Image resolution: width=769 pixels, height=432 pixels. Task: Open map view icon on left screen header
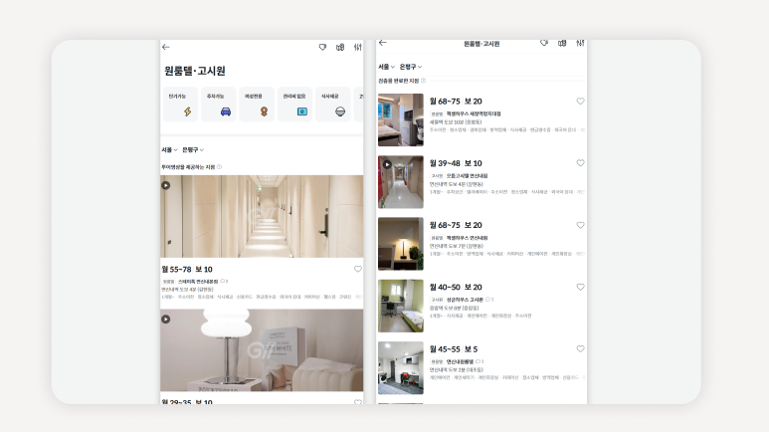pos(340,47)
